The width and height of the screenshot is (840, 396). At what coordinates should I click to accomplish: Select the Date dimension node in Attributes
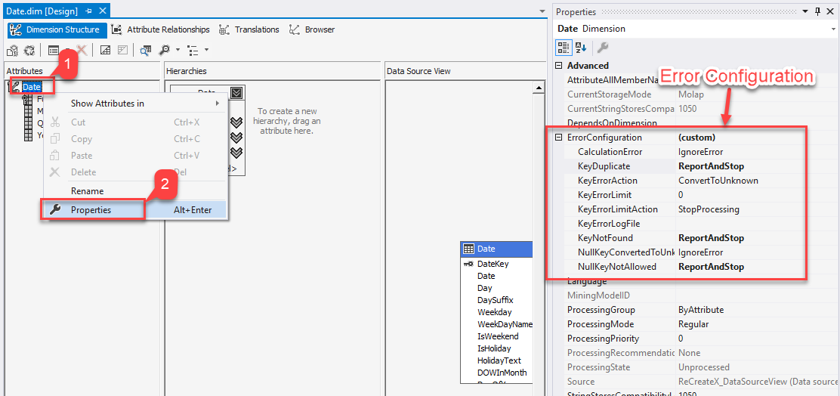tap(31, 86)
